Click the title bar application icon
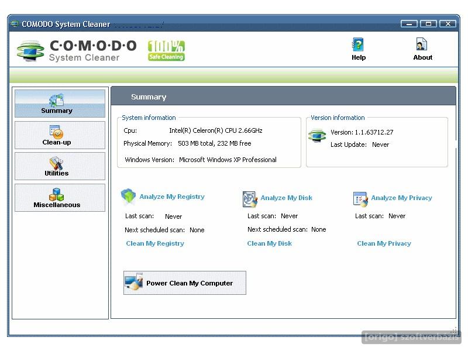 (x=14, y=23)
